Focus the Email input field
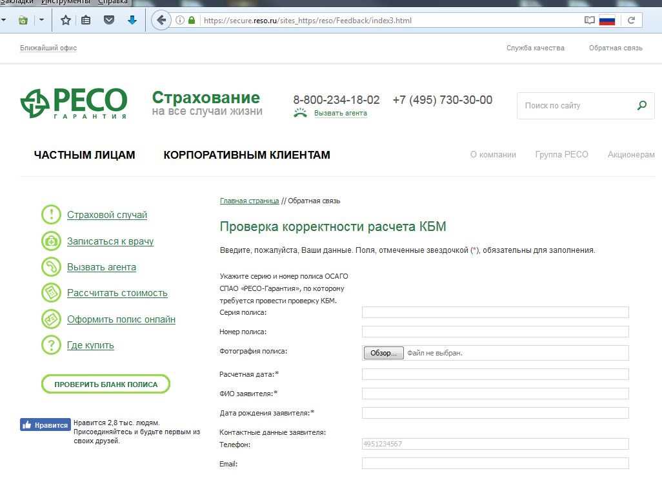Screen dimensions: 662x480 (496, 463)
